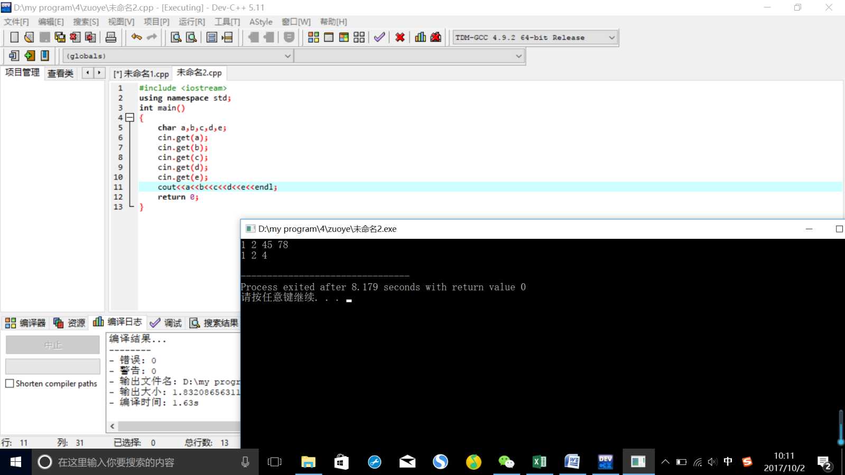Click the Run program icon
Screen dimensions: 845x475
pos(329,37)
